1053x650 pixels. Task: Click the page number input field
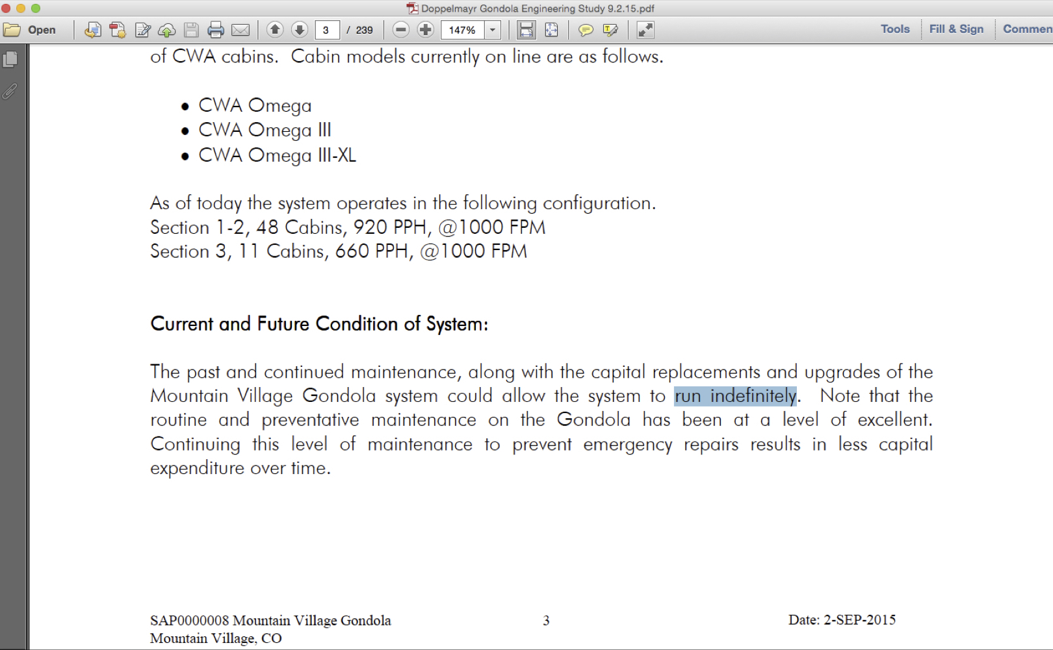(x=327, y=30)
